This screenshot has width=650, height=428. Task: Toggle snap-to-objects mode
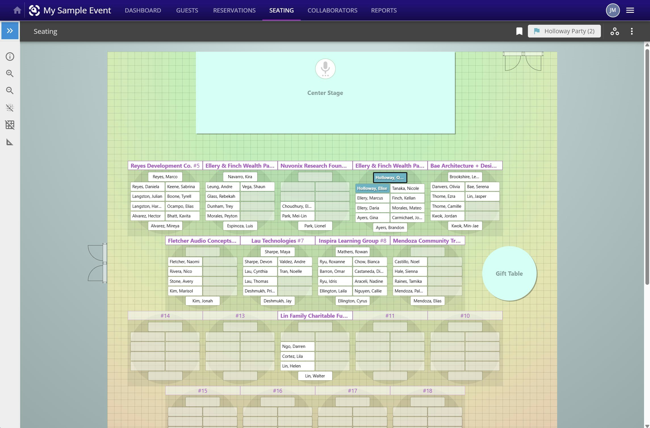[10, 108]
